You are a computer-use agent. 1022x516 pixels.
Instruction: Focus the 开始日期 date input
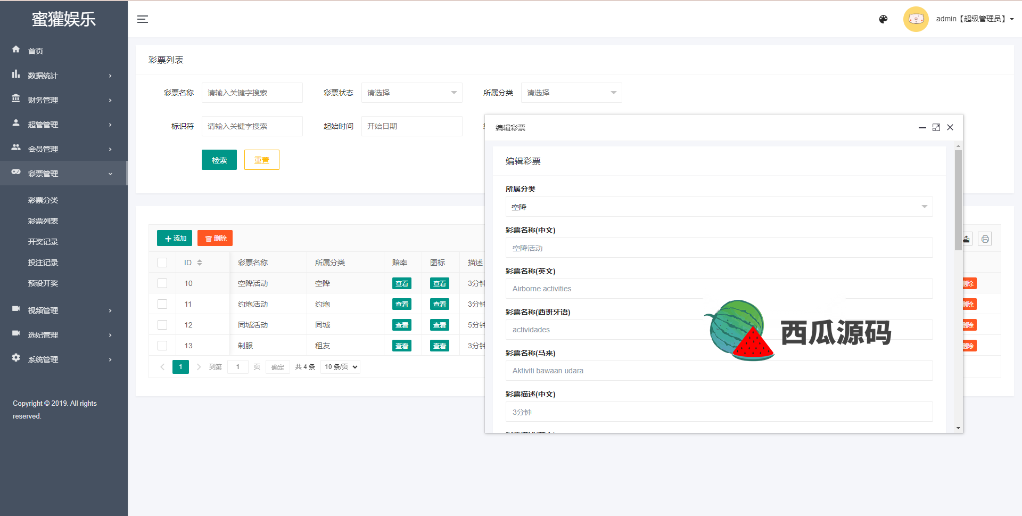click(411, 126)
